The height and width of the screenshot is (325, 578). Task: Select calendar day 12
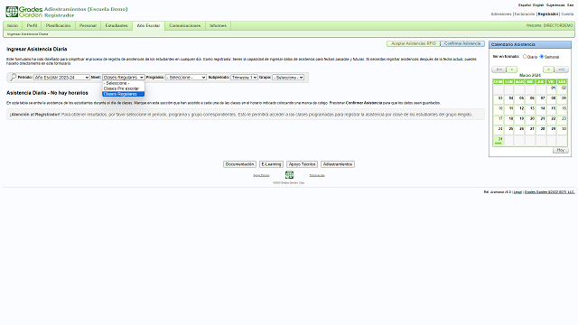(x=520, y=109)
